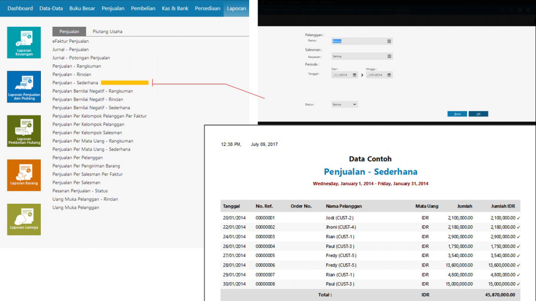Screen dimensions: 536x301
Task: Switch to Piutang Usaha tab
Action: (x=107, y=31)
